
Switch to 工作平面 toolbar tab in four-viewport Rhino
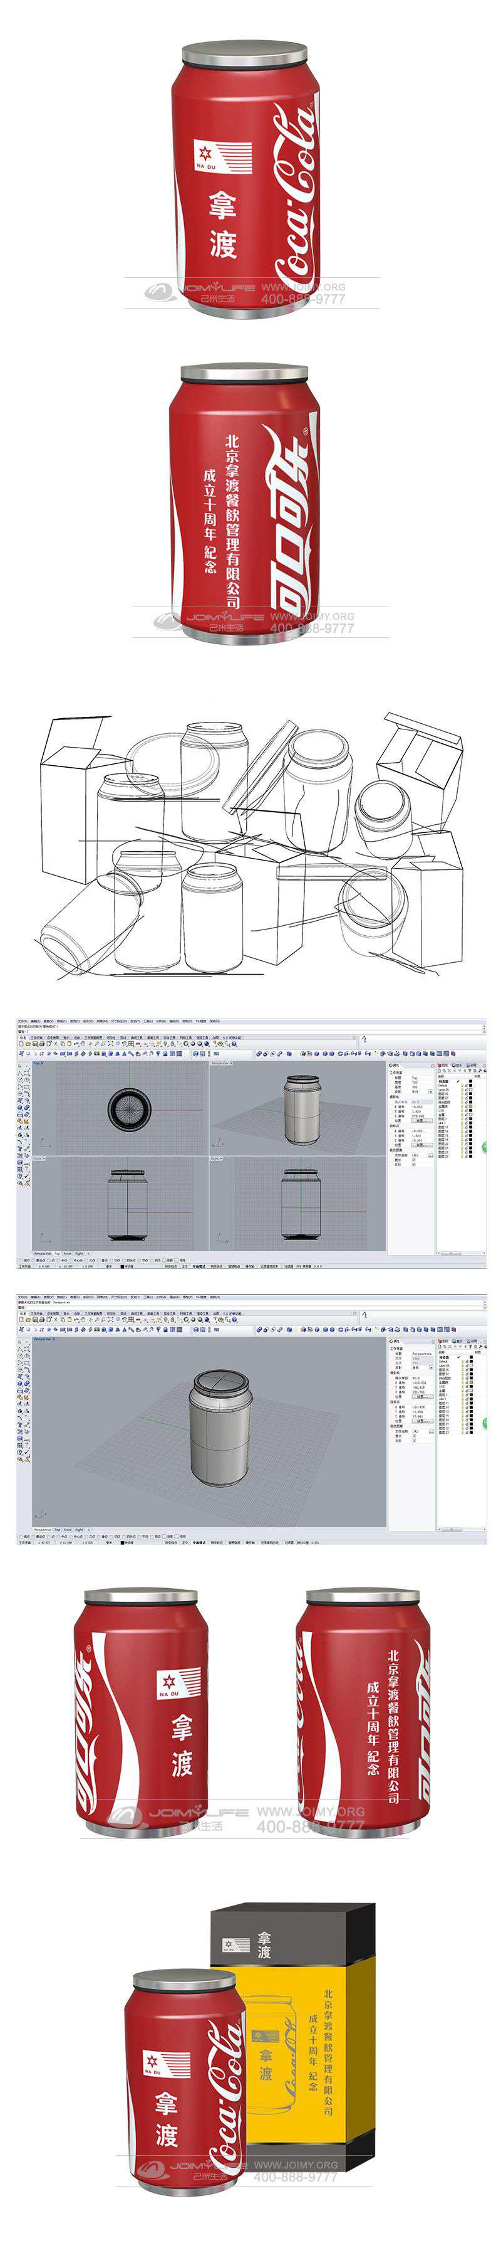tap(38, 1037)
